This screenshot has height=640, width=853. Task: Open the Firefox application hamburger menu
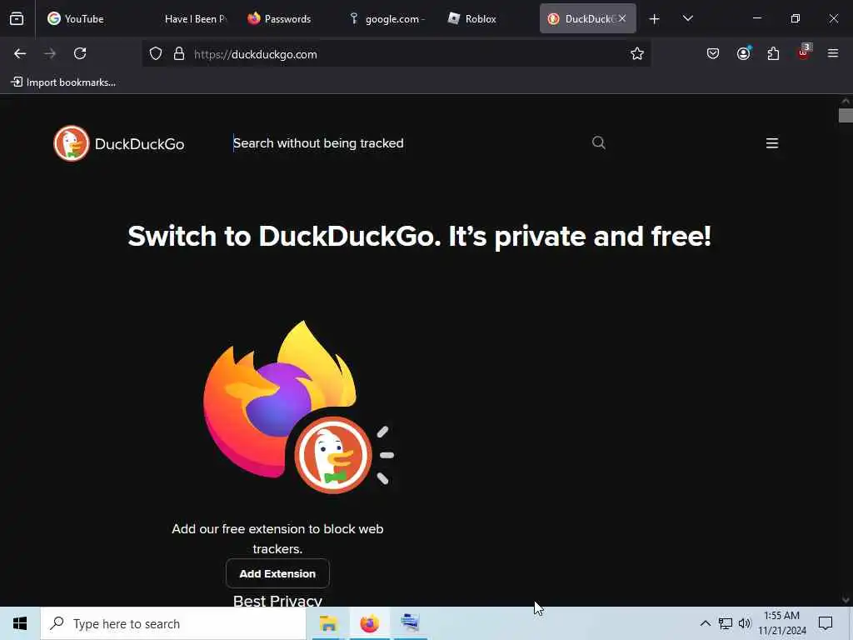pyautogui.click(x=833, y=53)
